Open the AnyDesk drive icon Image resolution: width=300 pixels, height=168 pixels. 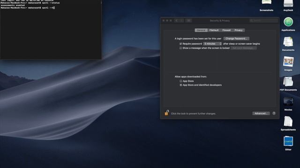coord(288,3)
